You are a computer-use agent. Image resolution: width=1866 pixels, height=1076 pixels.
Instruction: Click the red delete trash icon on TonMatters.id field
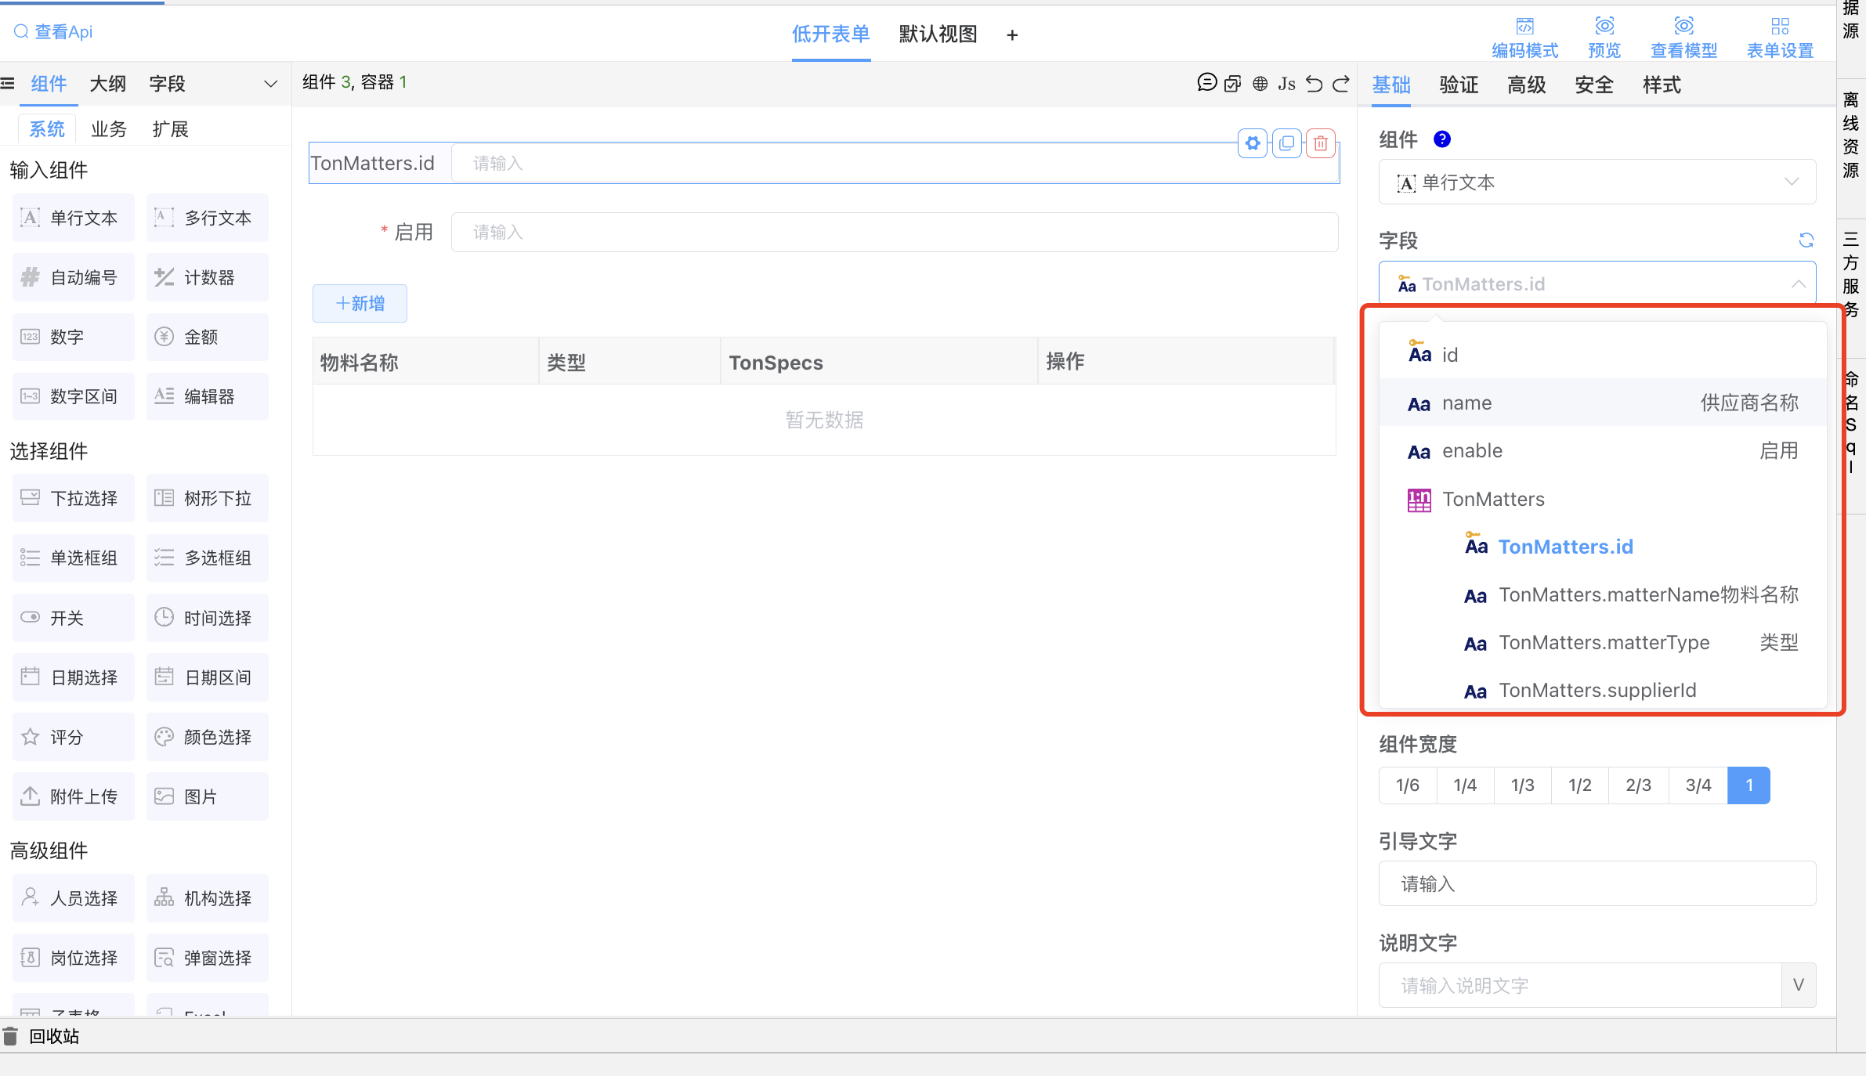(x=1321, y=143)
